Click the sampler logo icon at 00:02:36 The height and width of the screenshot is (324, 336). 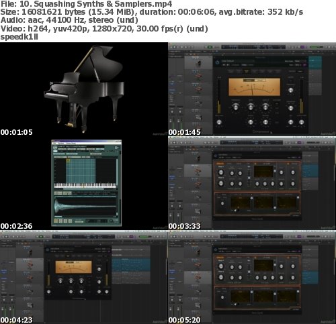pos(55,148)
